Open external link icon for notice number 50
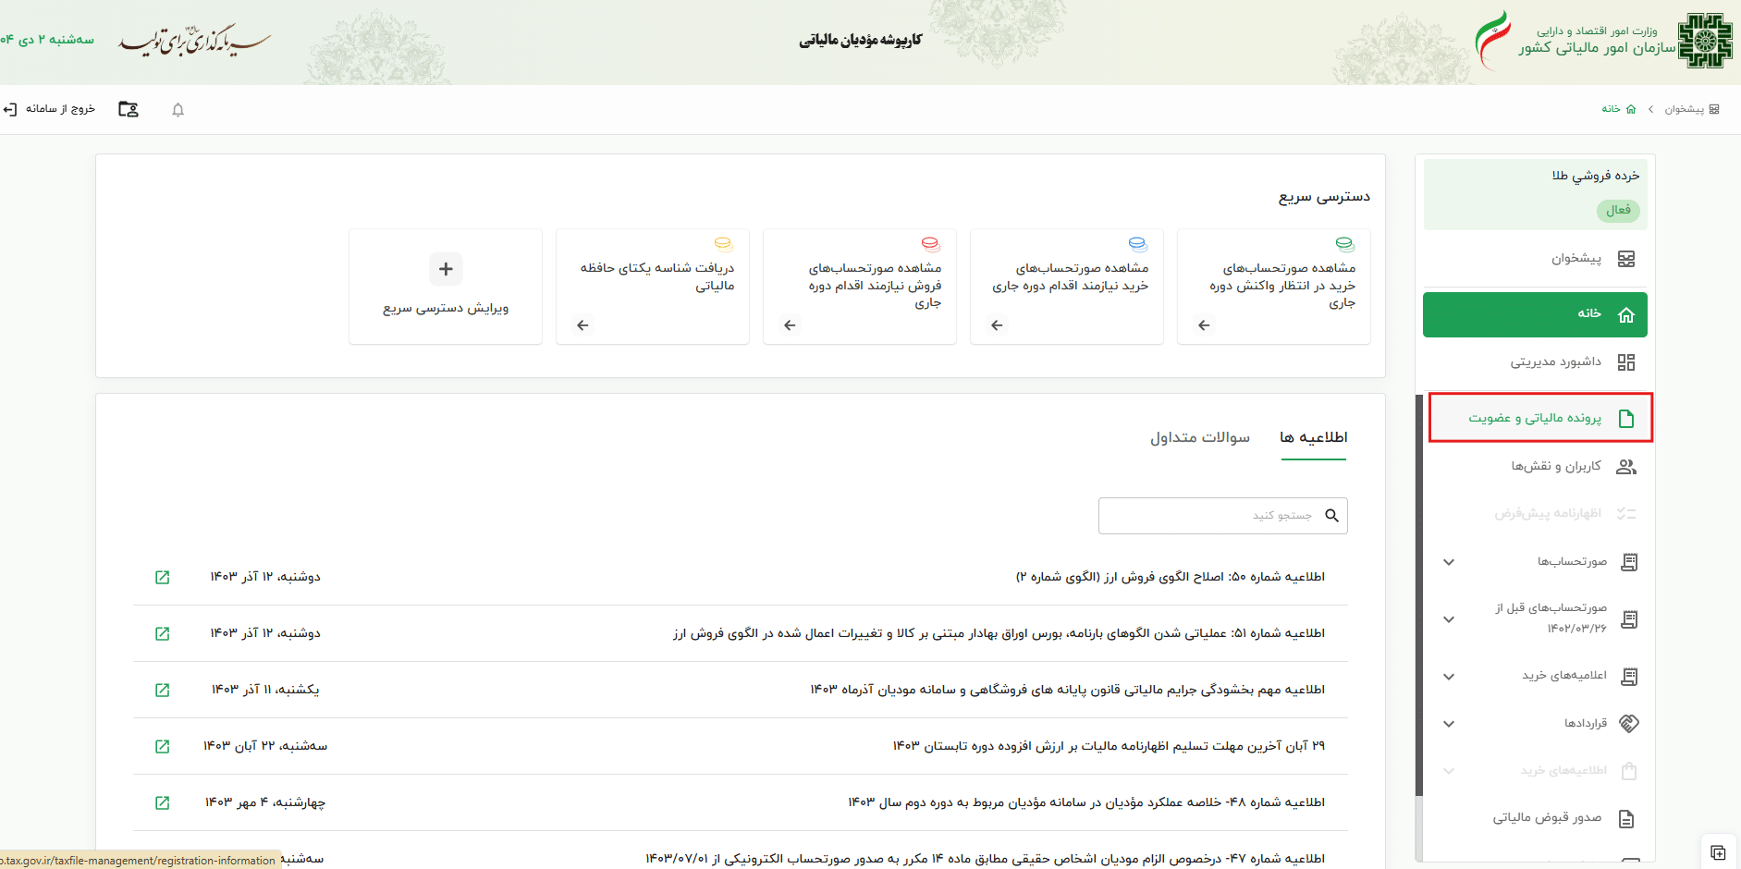Image resolution: width=1741 pixels, height=869 pixels. [163, 577]
